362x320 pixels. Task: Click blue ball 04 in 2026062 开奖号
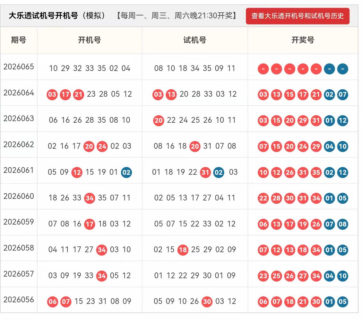(x=330, y=146)
